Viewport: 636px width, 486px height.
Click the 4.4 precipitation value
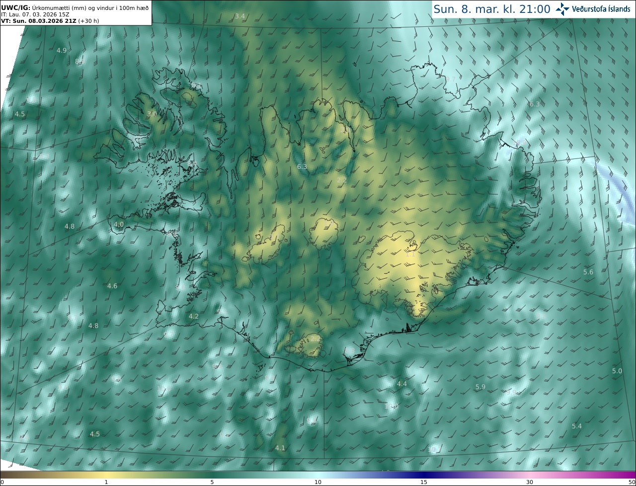tap(402, 384)
